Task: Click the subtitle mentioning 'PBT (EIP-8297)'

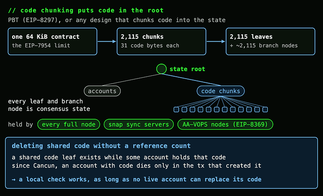Action: click(x=117, y=20)
